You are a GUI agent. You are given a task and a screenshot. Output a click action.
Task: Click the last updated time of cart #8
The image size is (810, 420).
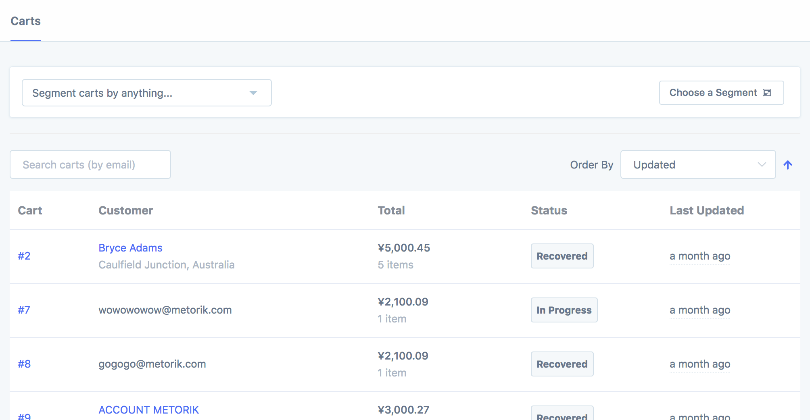click(x=699, y=364)
